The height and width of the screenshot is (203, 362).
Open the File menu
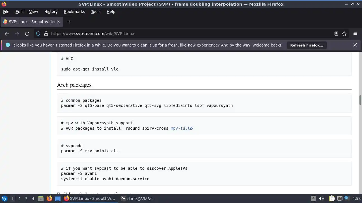click(x=6, y=12)
